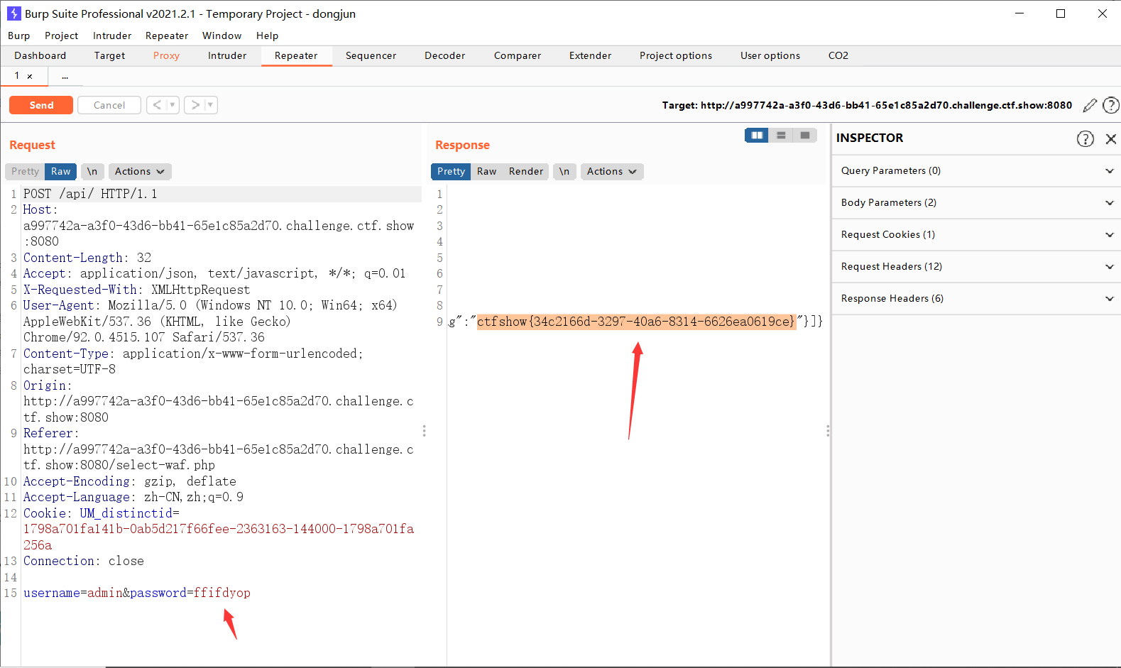Edit target with the pencil icon
1121x668 pixels.
click(x=1090, y=106)
